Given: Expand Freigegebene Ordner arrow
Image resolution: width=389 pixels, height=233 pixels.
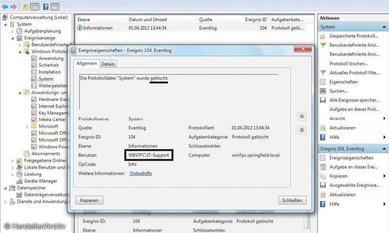Looking at the screenshot, I should pos(13,161).
